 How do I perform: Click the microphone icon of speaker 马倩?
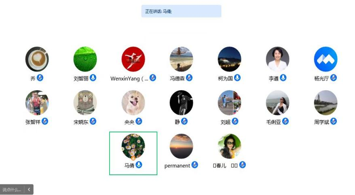[139, 165]
